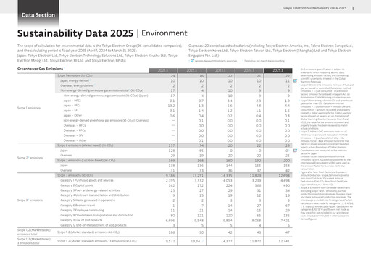
Task: Click 'Category 5 Waste generated in operations'
Action: pyautogui.click(x=88, y=200)
